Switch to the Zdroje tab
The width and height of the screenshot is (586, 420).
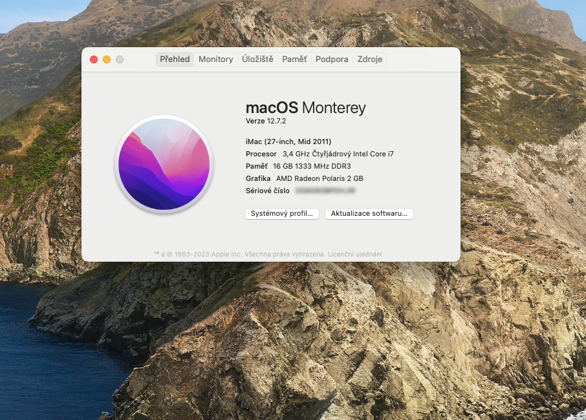pyautogui.click(x=369, y=59)
